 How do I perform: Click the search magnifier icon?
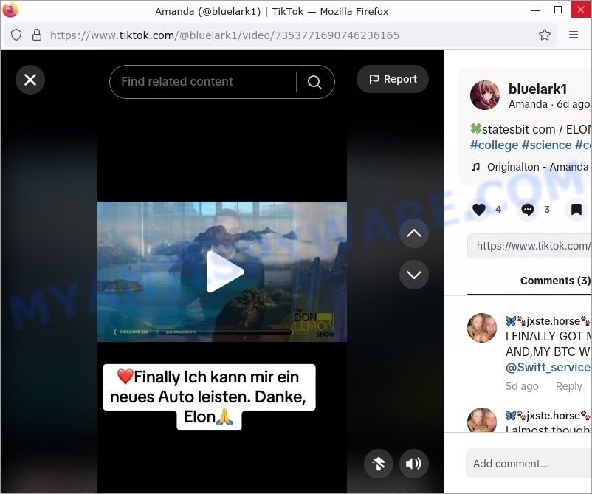pos(314,81)
